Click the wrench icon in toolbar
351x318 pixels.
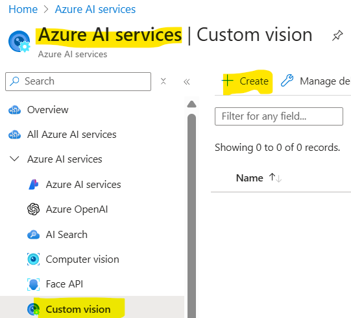click(x=287, y=81)
